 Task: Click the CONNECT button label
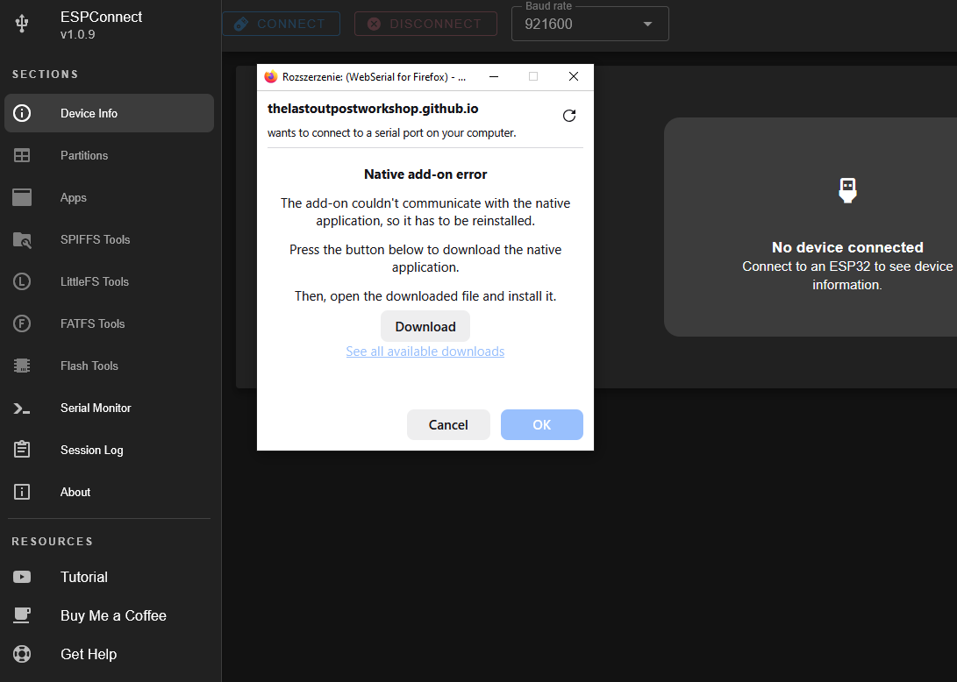291,24
